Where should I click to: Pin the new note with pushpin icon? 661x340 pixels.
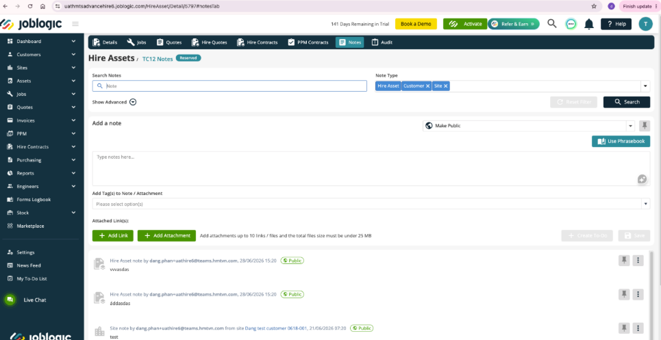[645, 126]
